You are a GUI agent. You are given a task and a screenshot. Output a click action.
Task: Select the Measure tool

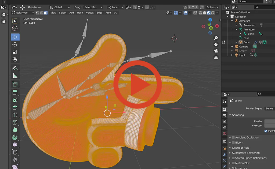coord(15,76)
